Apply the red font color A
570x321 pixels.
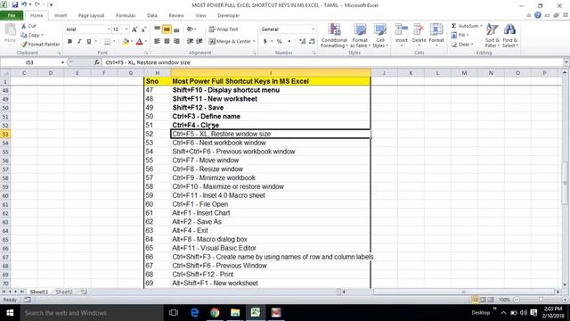coord(139,42)
